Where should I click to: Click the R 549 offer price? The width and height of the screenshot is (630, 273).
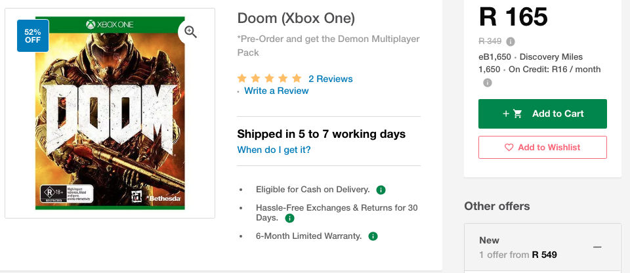[x=544, y=254]
